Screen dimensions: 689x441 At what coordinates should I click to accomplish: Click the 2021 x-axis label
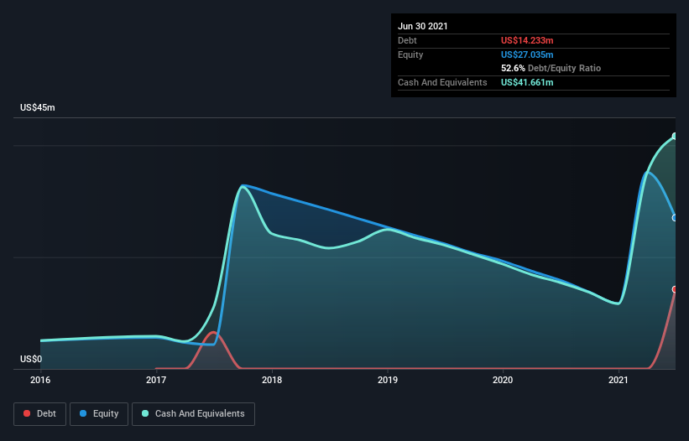point(619,380)
